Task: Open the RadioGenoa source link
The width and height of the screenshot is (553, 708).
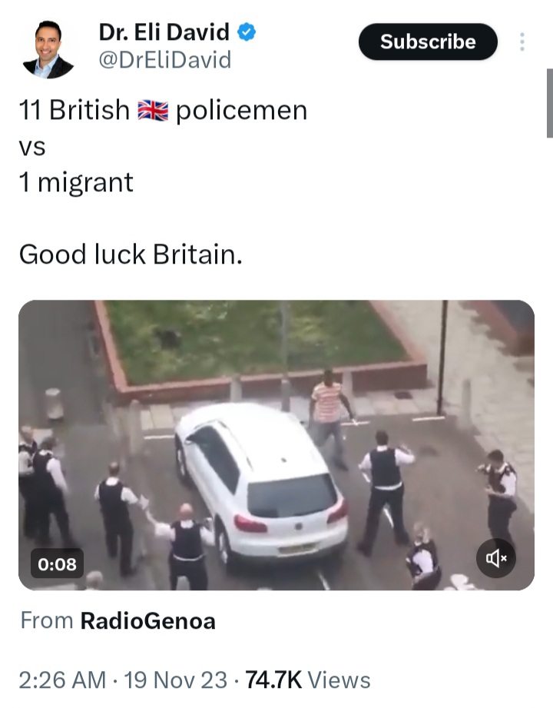Action: (147, 621)
